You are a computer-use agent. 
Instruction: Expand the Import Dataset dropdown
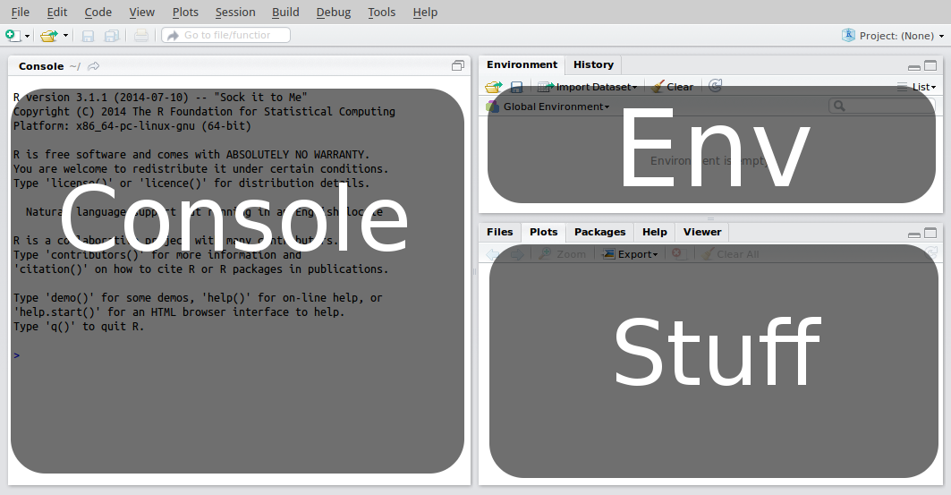[588, 87]
